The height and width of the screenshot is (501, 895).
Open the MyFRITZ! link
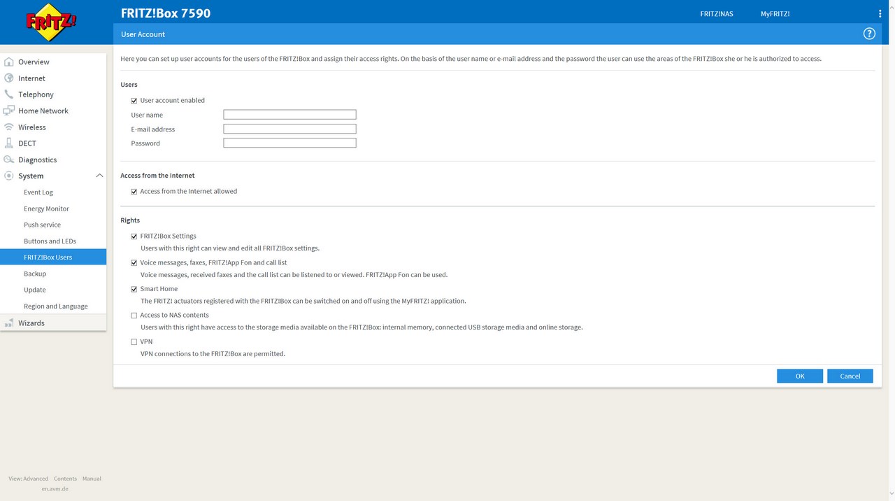click(x=775, y=13)
